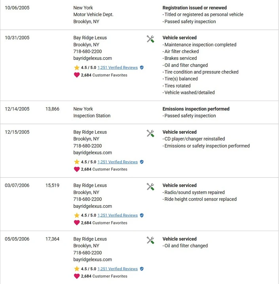The width and height of the screenshot is (279, 284).
Task: Click bayridgelexus.com in the 05/05/2006 entry
Action: 93,260
